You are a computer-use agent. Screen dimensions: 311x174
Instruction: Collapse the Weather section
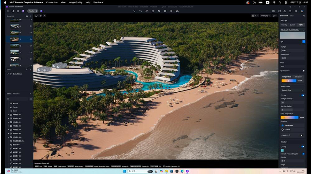(x=280, y=142)
